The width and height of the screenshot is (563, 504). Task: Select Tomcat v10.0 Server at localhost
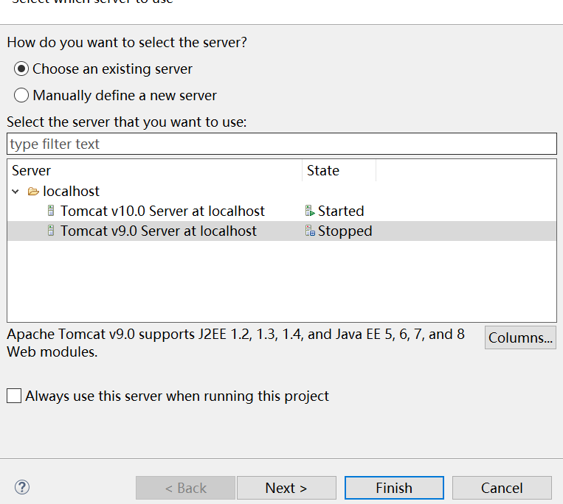(162, 211)
